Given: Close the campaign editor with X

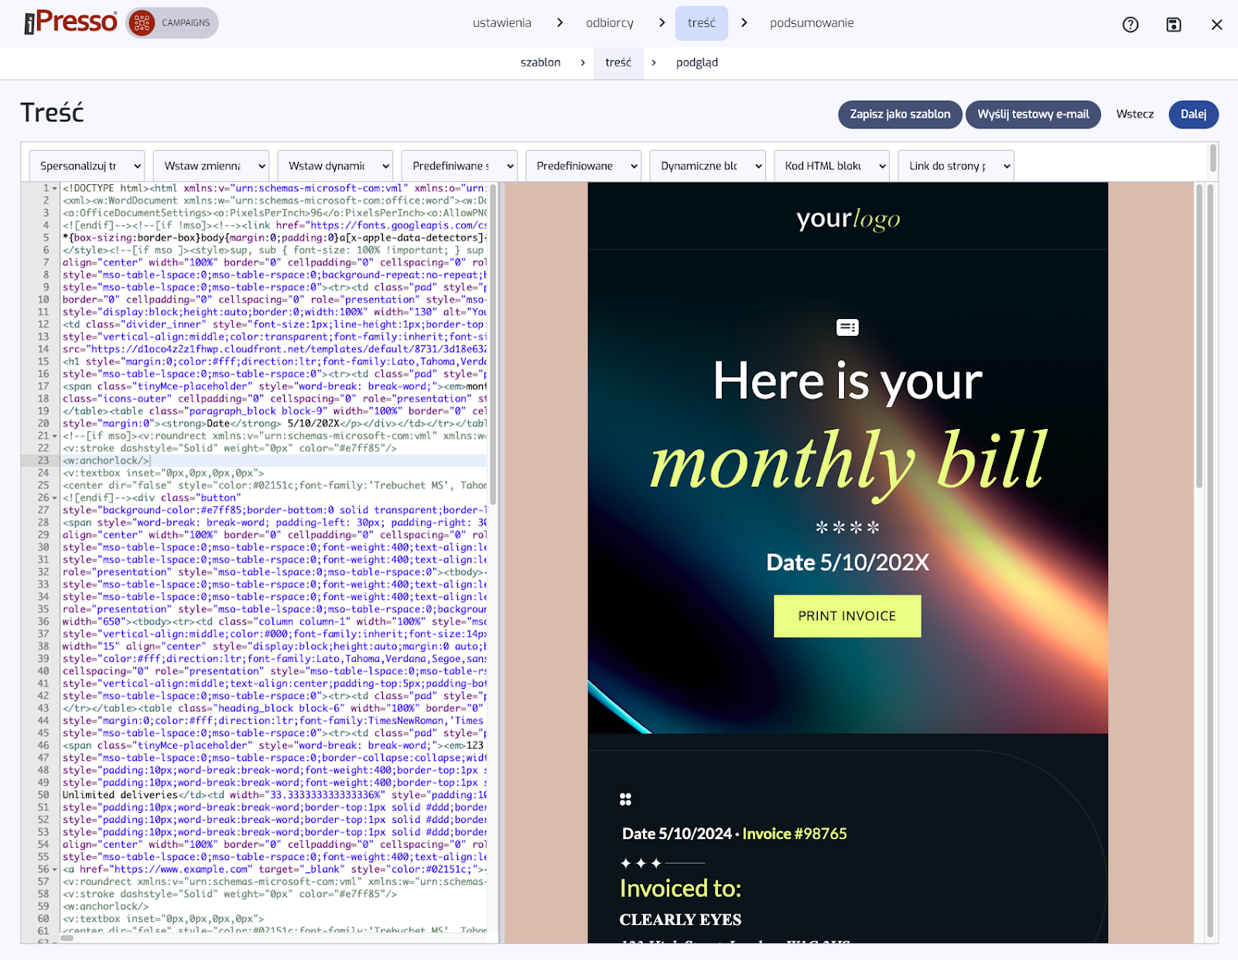Looking at the screenshot, I should (x=1217, y=25).
